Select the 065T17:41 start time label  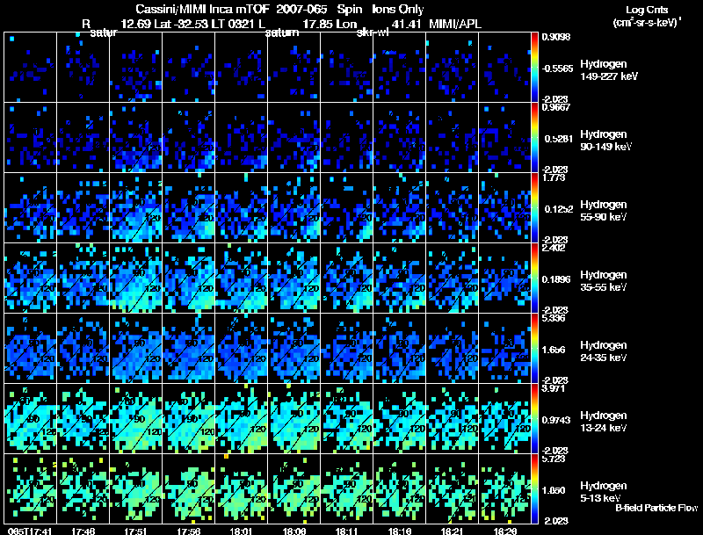coord(30,531)
